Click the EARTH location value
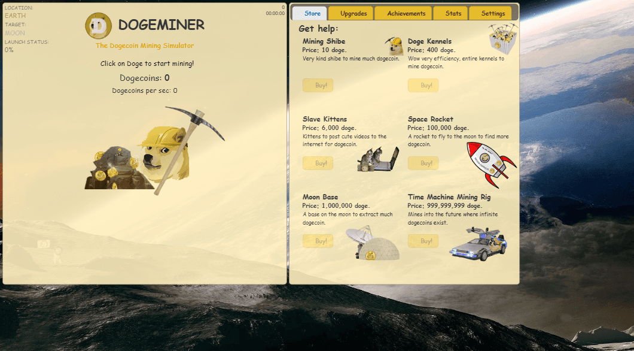 coord(15,16)
